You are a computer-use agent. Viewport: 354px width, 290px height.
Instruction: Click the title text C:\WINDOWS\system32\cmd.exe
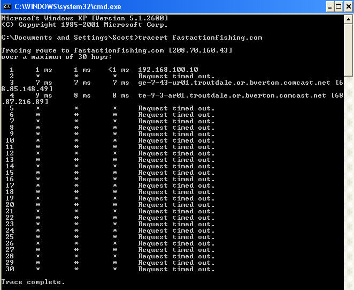point(68,7)
